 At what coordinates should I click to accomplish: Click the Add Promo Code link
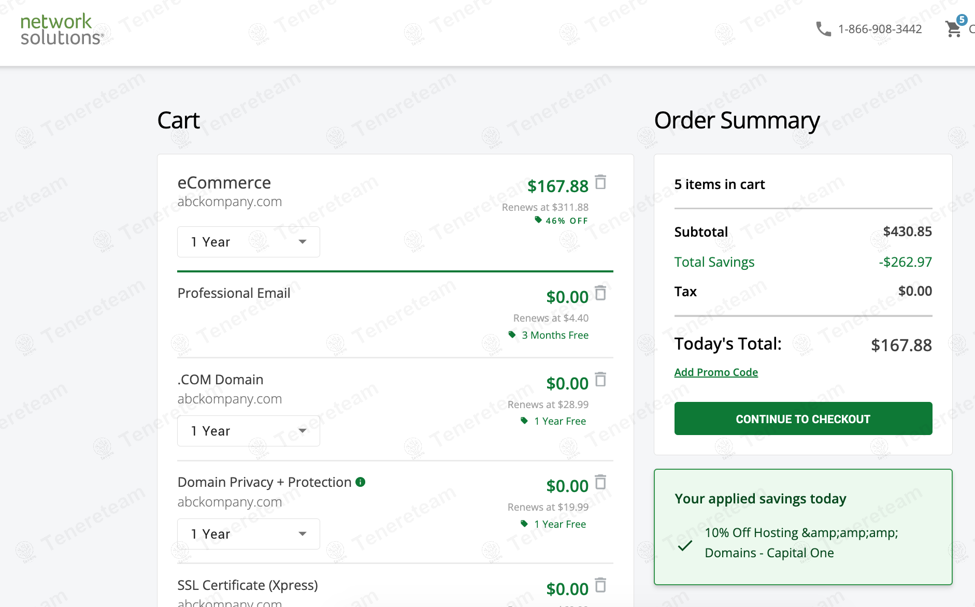click(x=716, y=372)
